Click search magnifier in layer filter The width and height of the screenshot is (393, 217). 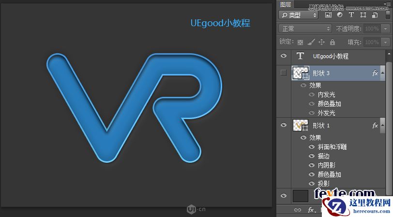pyautogui.click(x=284, y=15)
